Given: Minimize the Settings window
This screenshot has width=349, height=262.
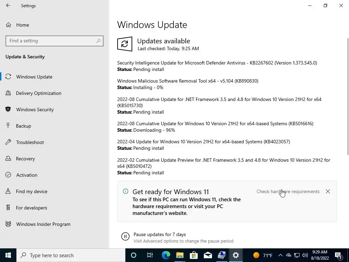Looking at the screenshot, I should pyautogui.click(x=310, y=5).
